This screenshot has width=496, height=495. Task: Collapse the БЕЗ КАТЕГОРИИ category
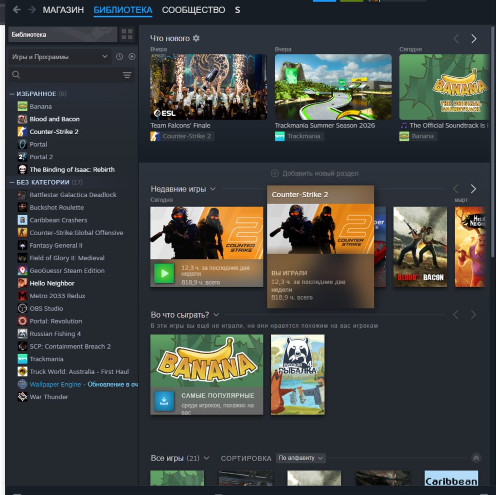pos(12,182)
